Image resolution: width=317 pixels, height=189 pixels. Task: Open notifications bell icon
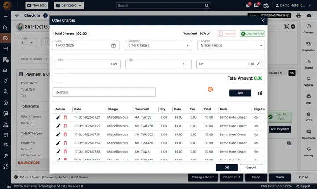(x=247, y=5)
